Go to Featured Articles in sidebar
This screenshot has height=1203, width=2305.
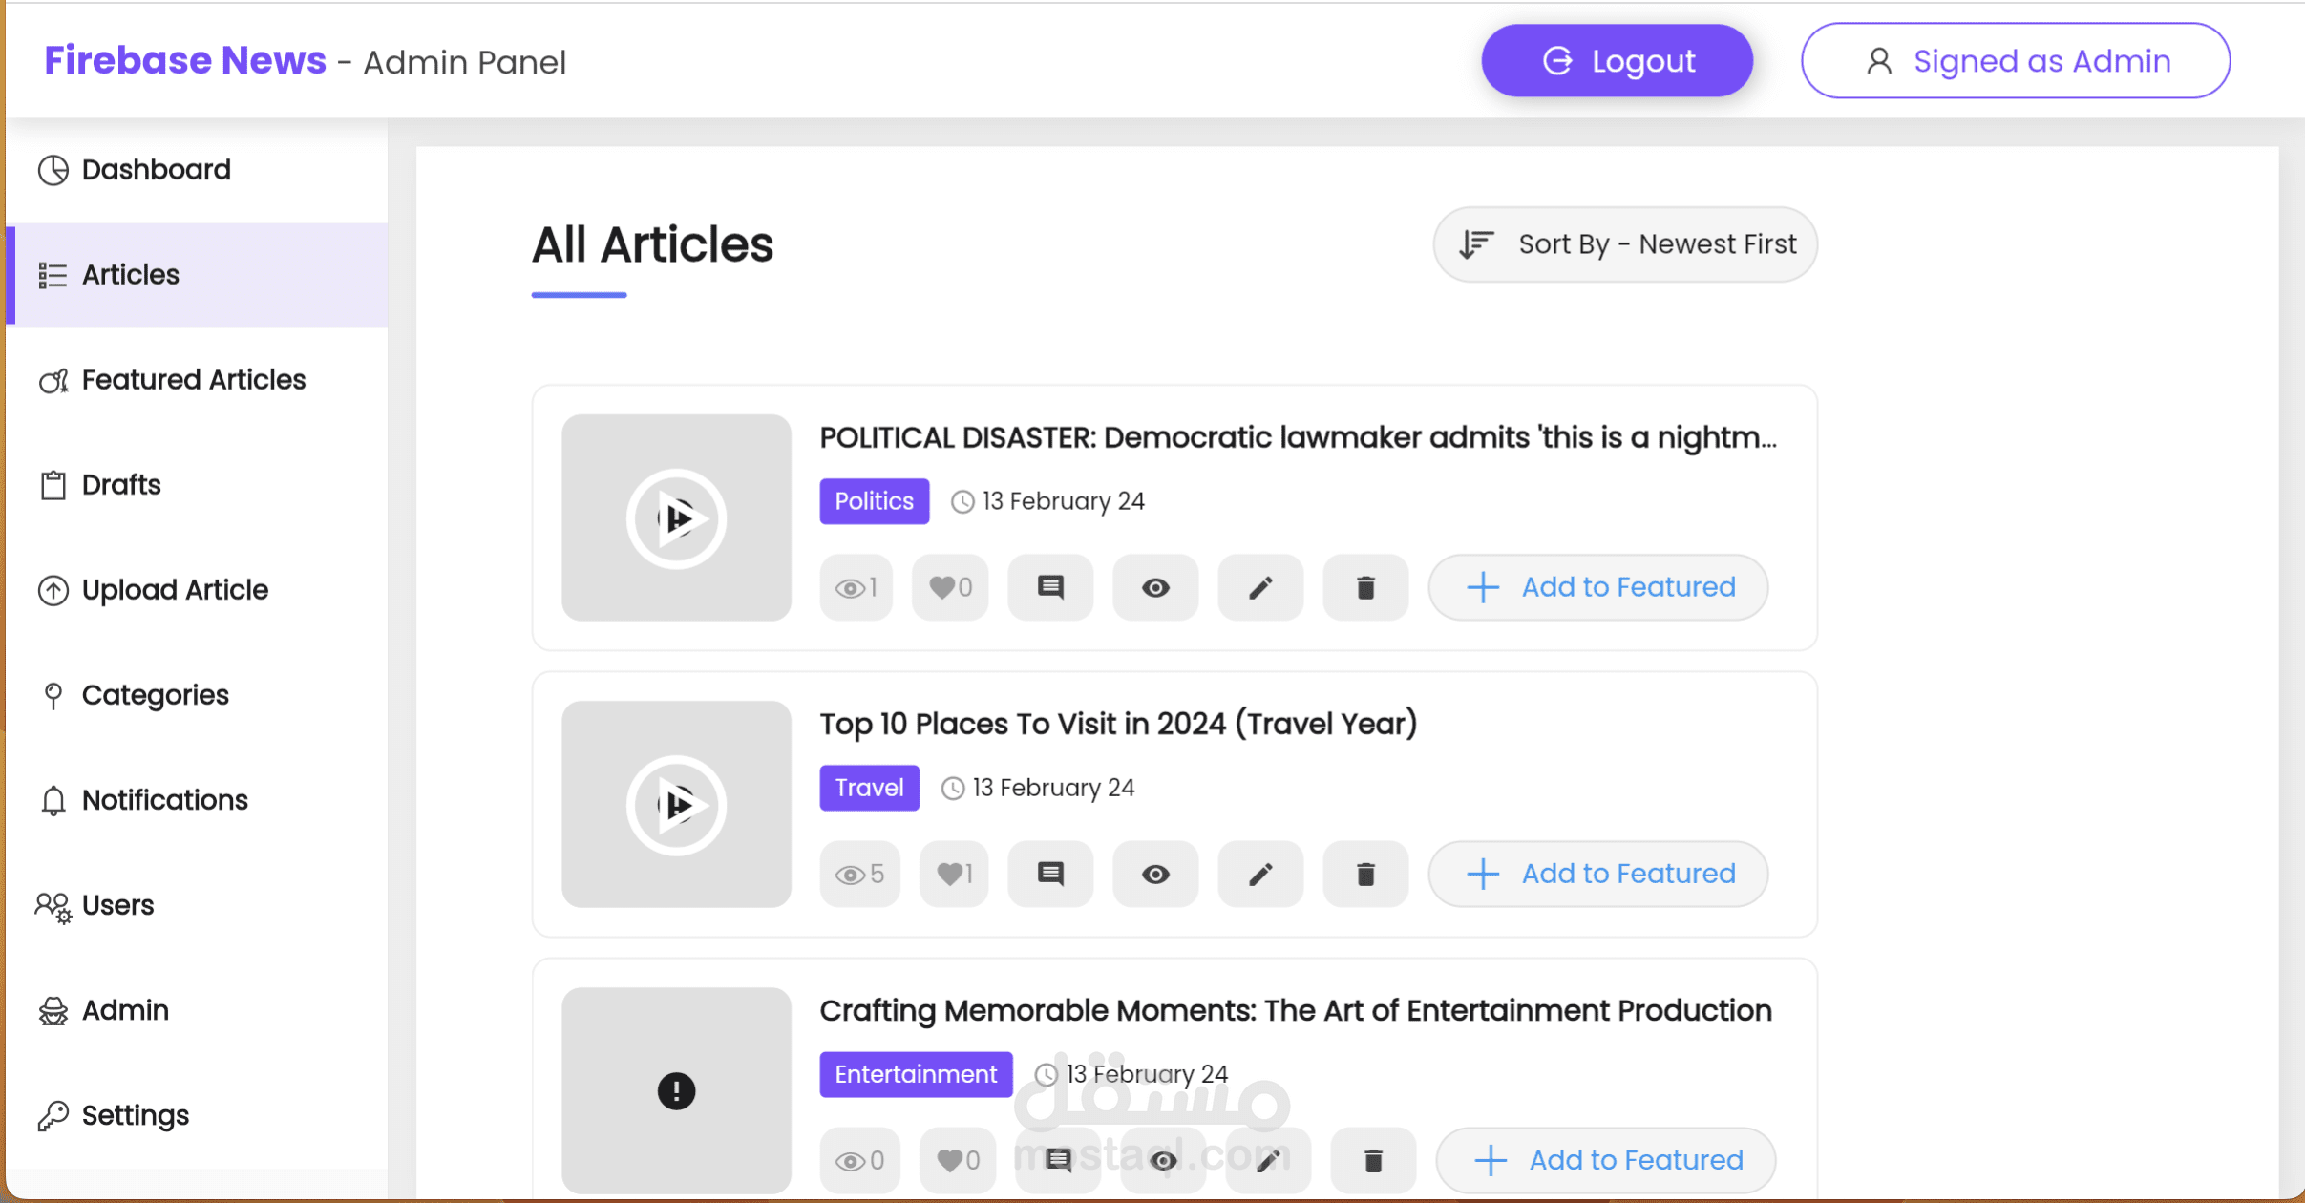(x=193, y=380)
